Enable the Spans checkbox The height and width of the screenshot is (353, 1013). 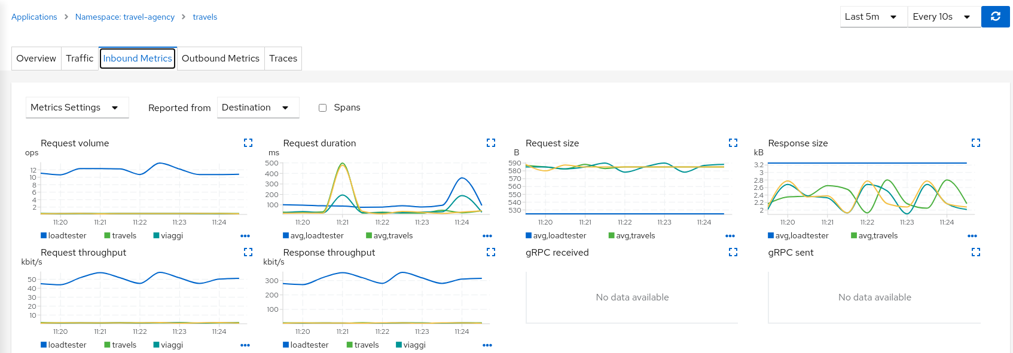click(322, 108)
